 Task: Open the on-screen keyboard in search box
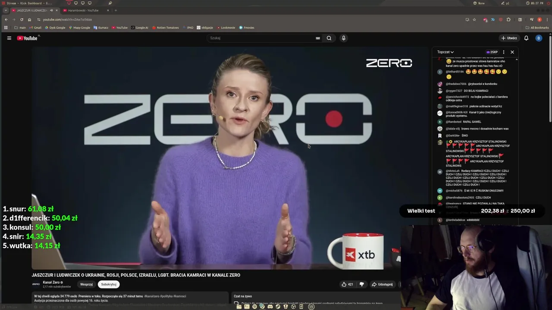[x=318, y=38]
